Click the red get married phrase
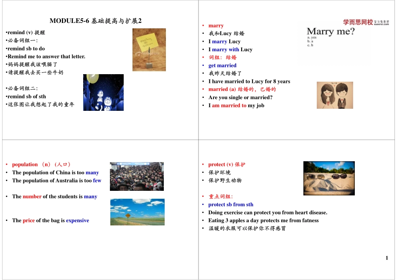This screenshot has height=280, width=397. click(222, 65)
